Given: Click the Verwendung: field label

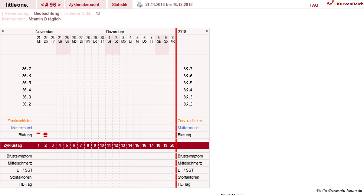Looking at the screenshot, I should (17, 13).
